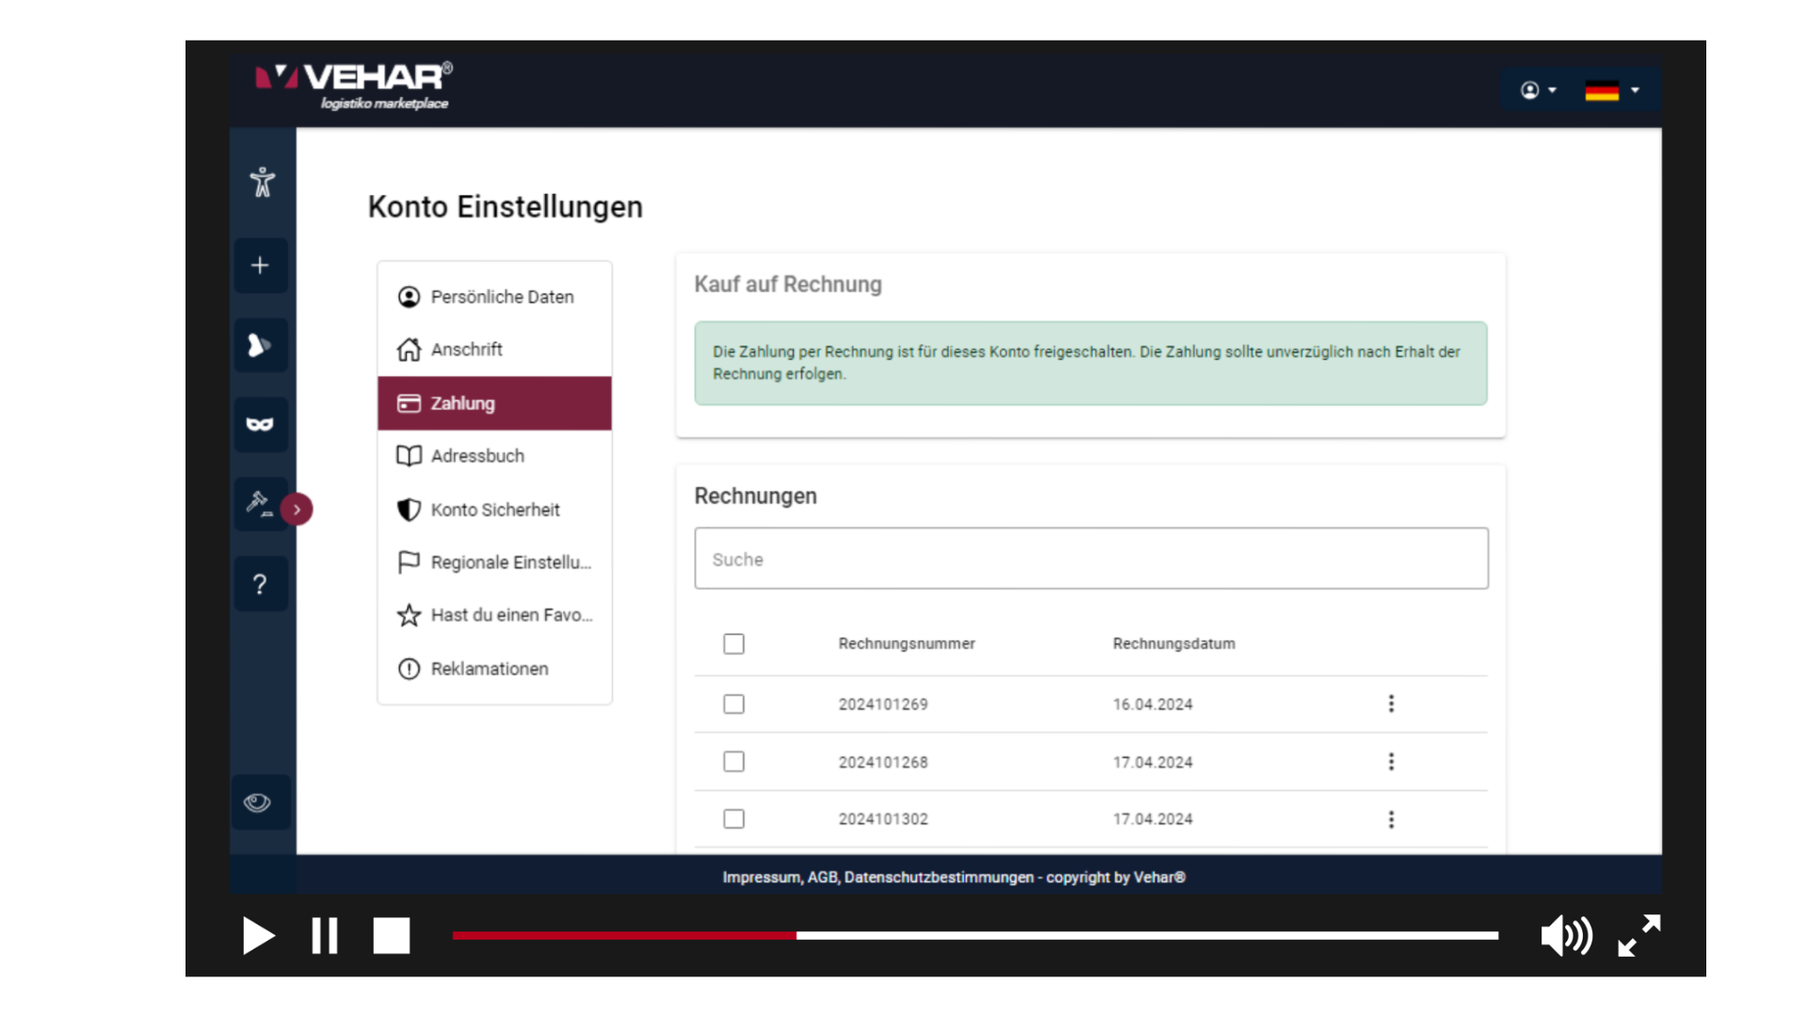Click the accessibility figure icon in sidebar
Viewport: 1808px width, 1017px height.
point(262,182)
